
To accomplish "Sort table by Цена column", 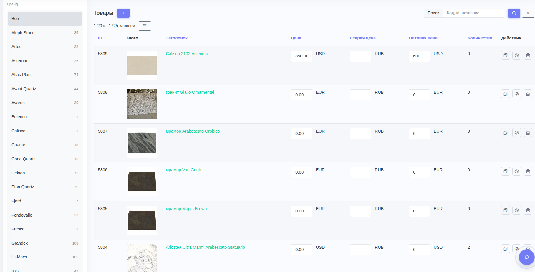I will pyautogui.click(x=296, y=38).
